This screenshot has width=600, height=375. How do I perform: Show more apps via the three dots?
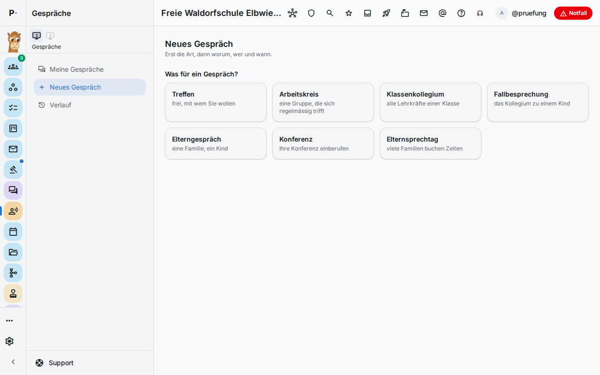[x=9, y=321]
